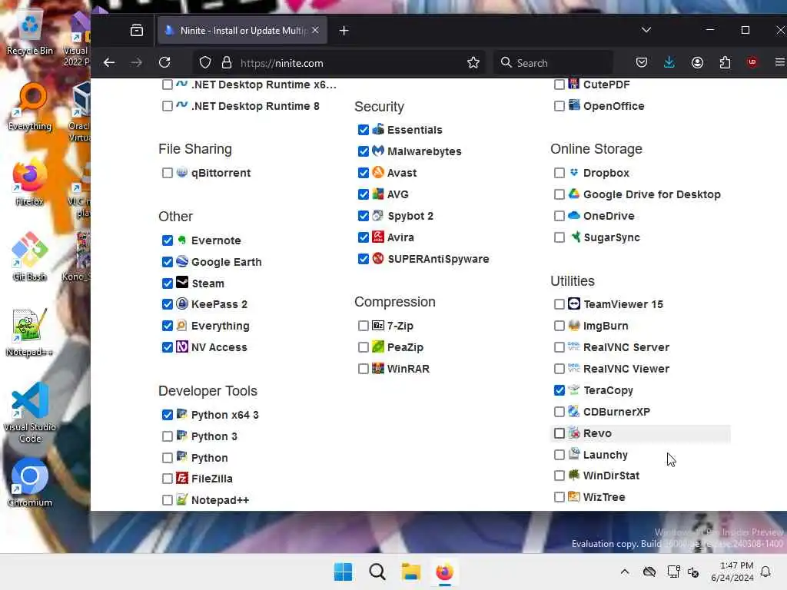Screen dimensions: 787x590
Task: Select Everything desktop shortcut
Action: (30, 107)
